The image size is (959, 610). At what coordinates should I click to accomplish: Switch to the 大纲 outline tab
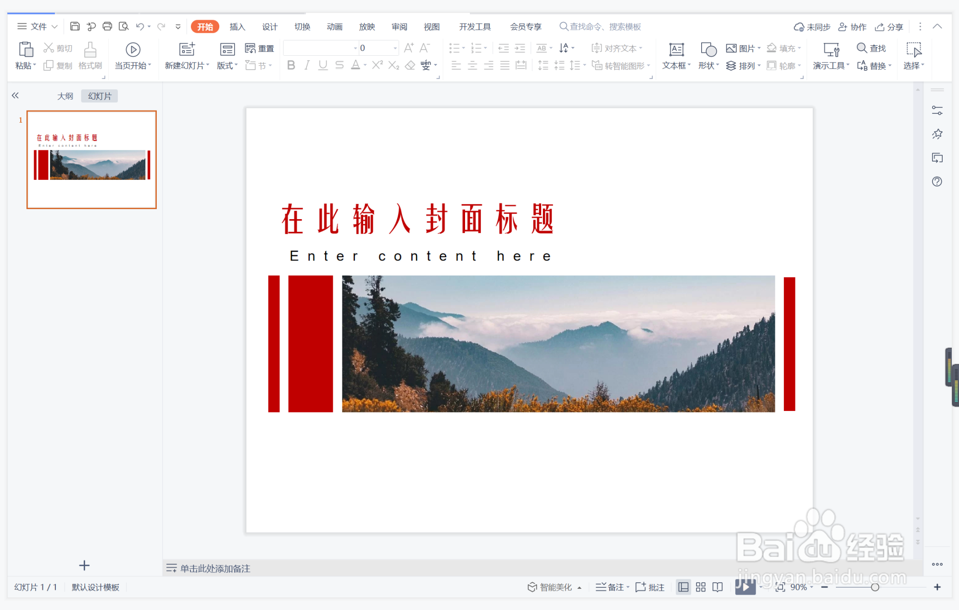tap(65, 96)
